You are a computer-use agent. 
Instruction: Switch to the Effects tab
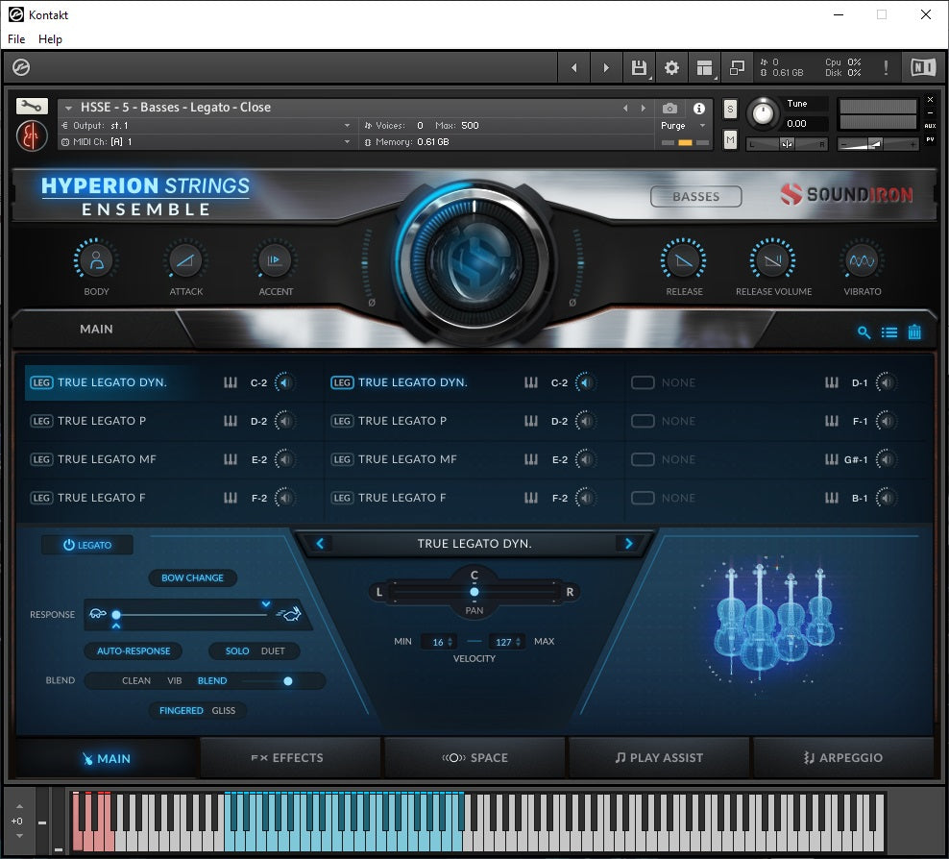point(291,758)
